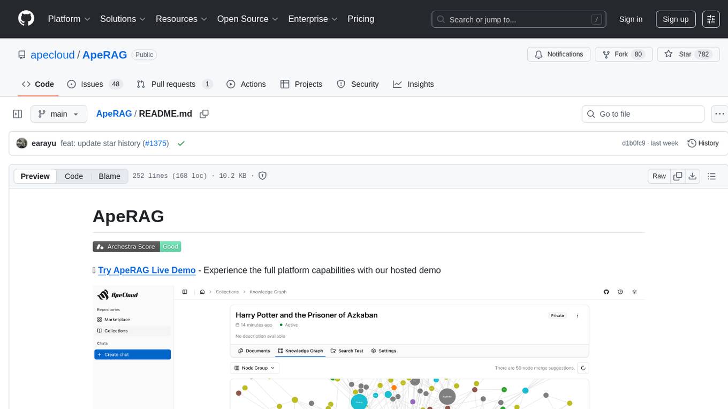Open commit d1b0fc9 link
Viewport: 728px width, 409px height.
634,143
